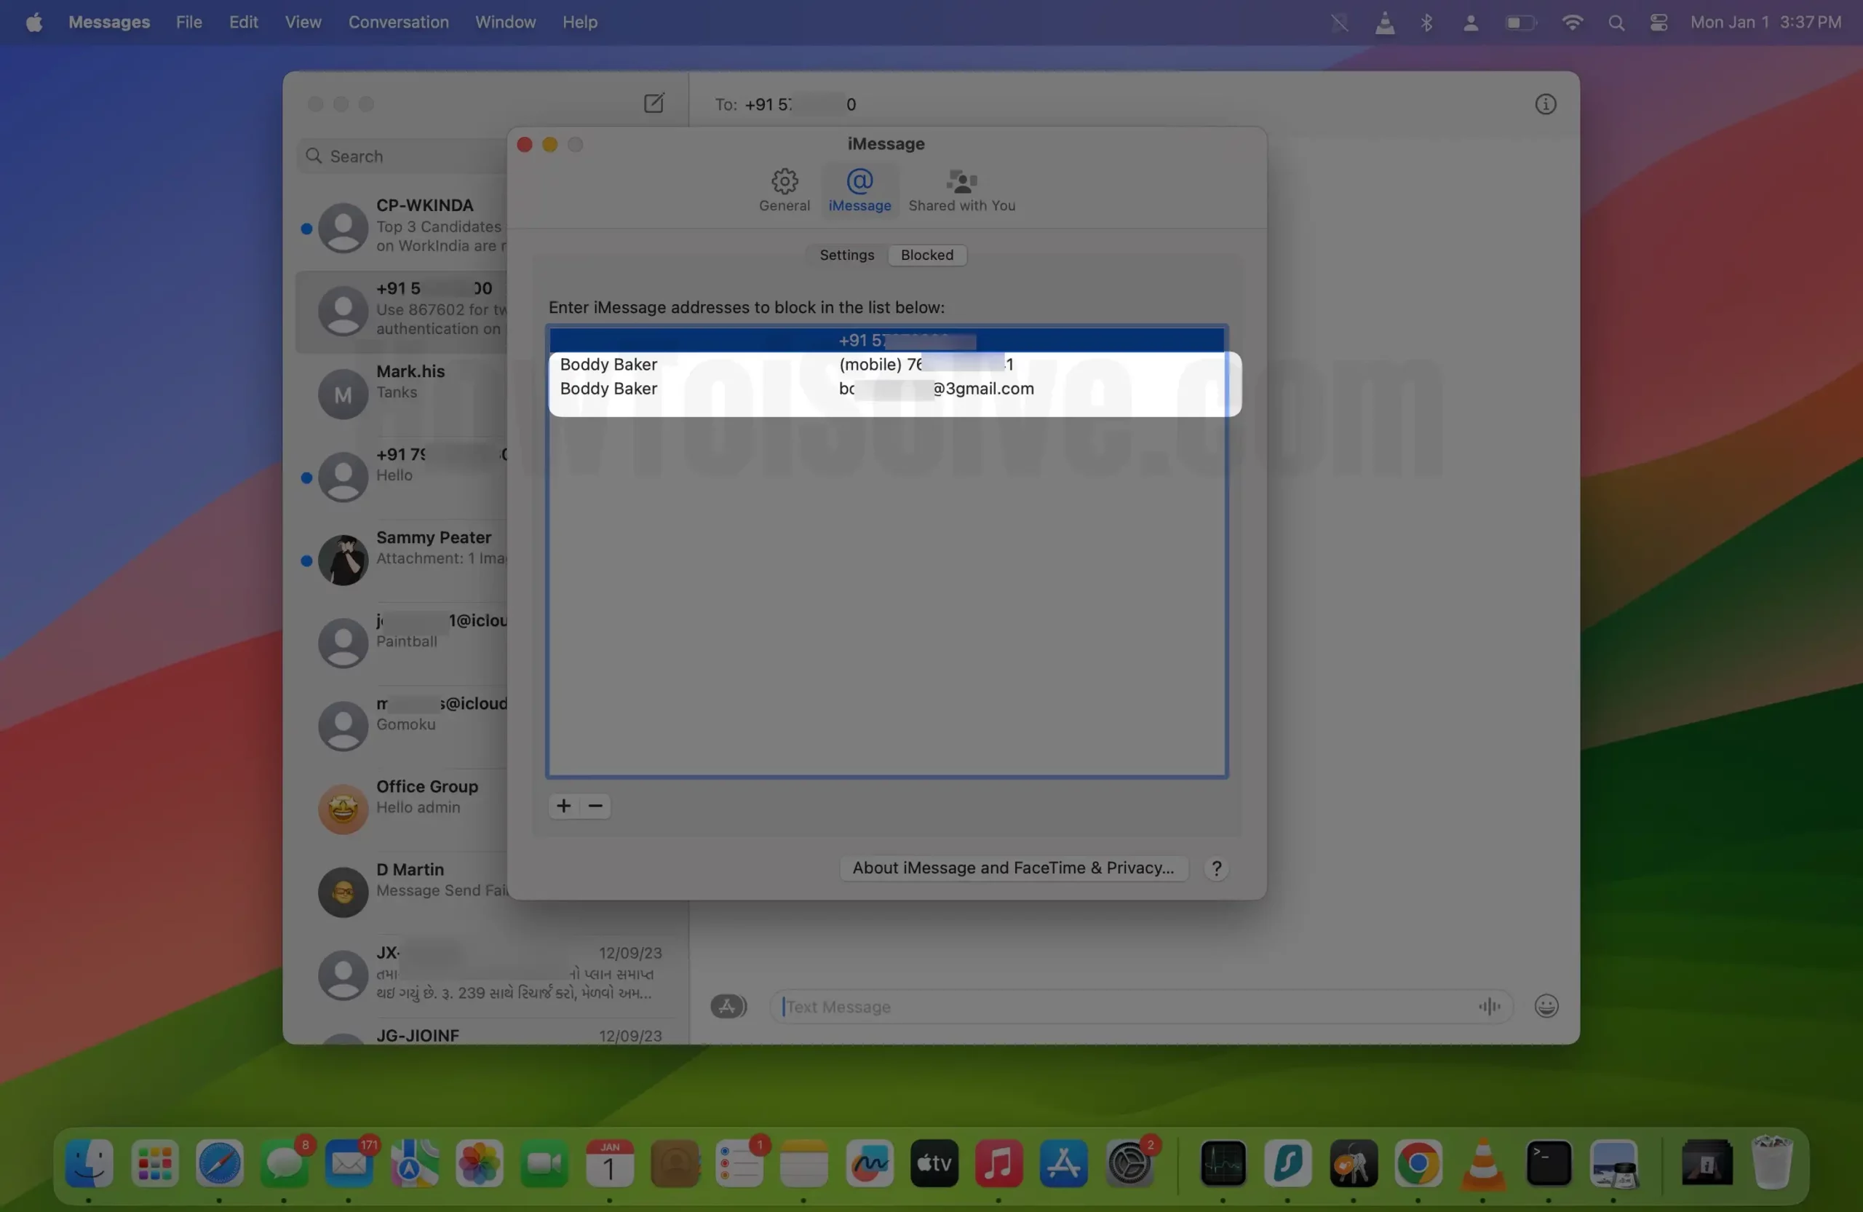Click the audio recording waveform icon

pos(1489,1006)
